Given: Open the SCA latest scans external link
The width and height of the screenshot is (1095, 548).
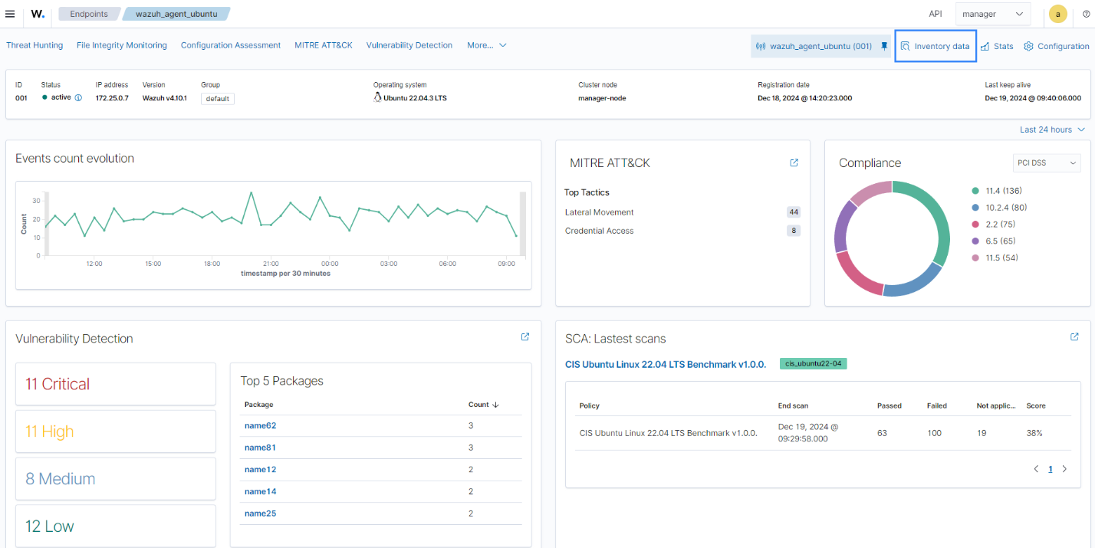Looking at the screenshot, I should 1074,336.
